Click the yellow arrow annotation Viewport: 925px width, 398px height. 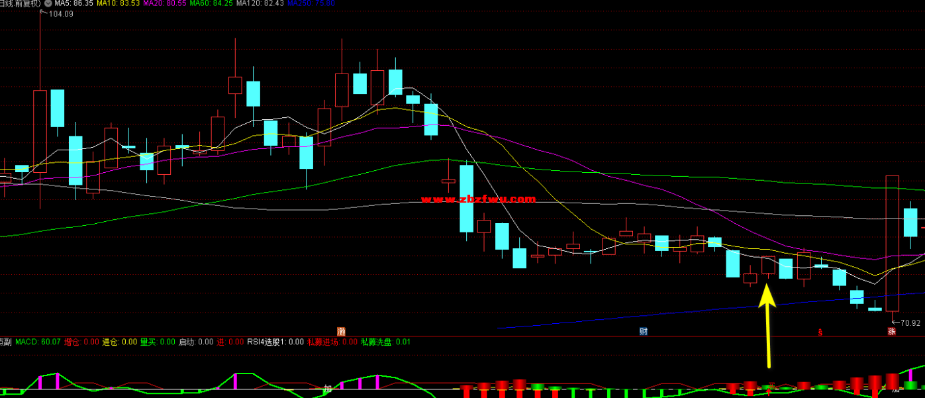(767, 324)
